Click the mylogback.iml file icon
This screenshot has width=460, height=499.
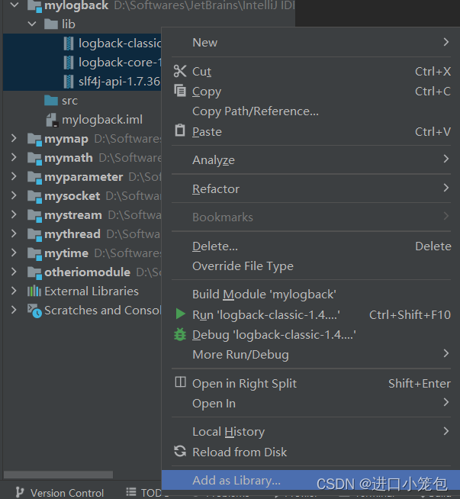click(52, 120)
